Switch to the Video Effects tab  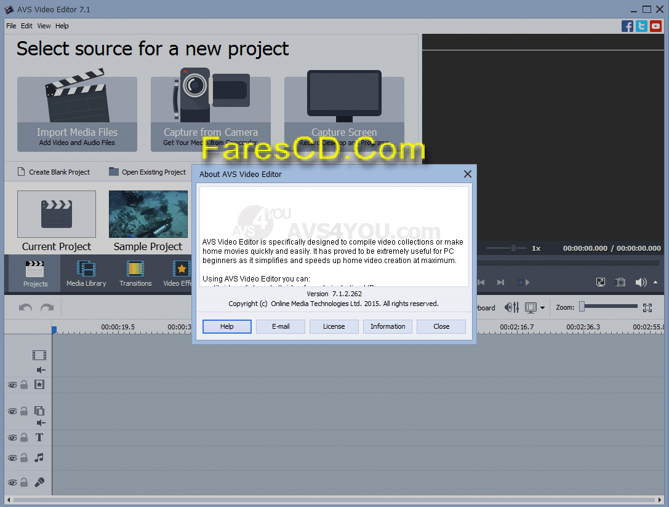(x=177, y=273)
